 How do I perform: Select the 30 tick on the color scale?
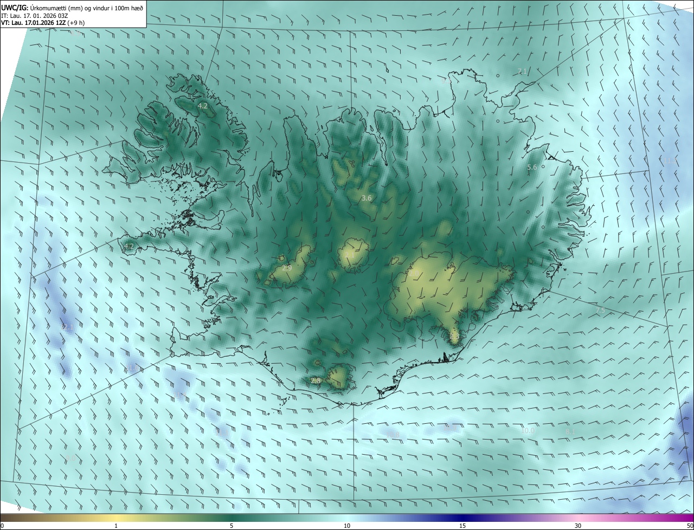pyautogui.click(x=578, y=526)
